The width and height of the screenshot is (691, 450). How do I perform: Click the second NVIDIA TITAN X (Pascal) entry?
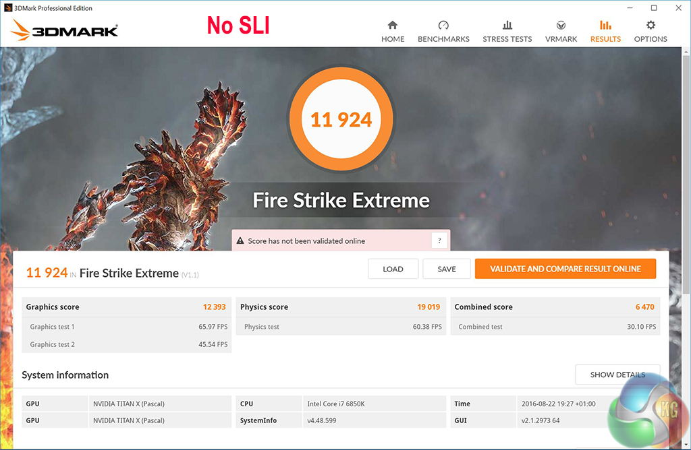click(x=129, y=420)
